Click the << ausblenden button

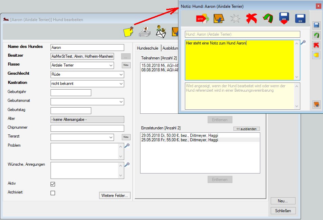click(247, 129)
